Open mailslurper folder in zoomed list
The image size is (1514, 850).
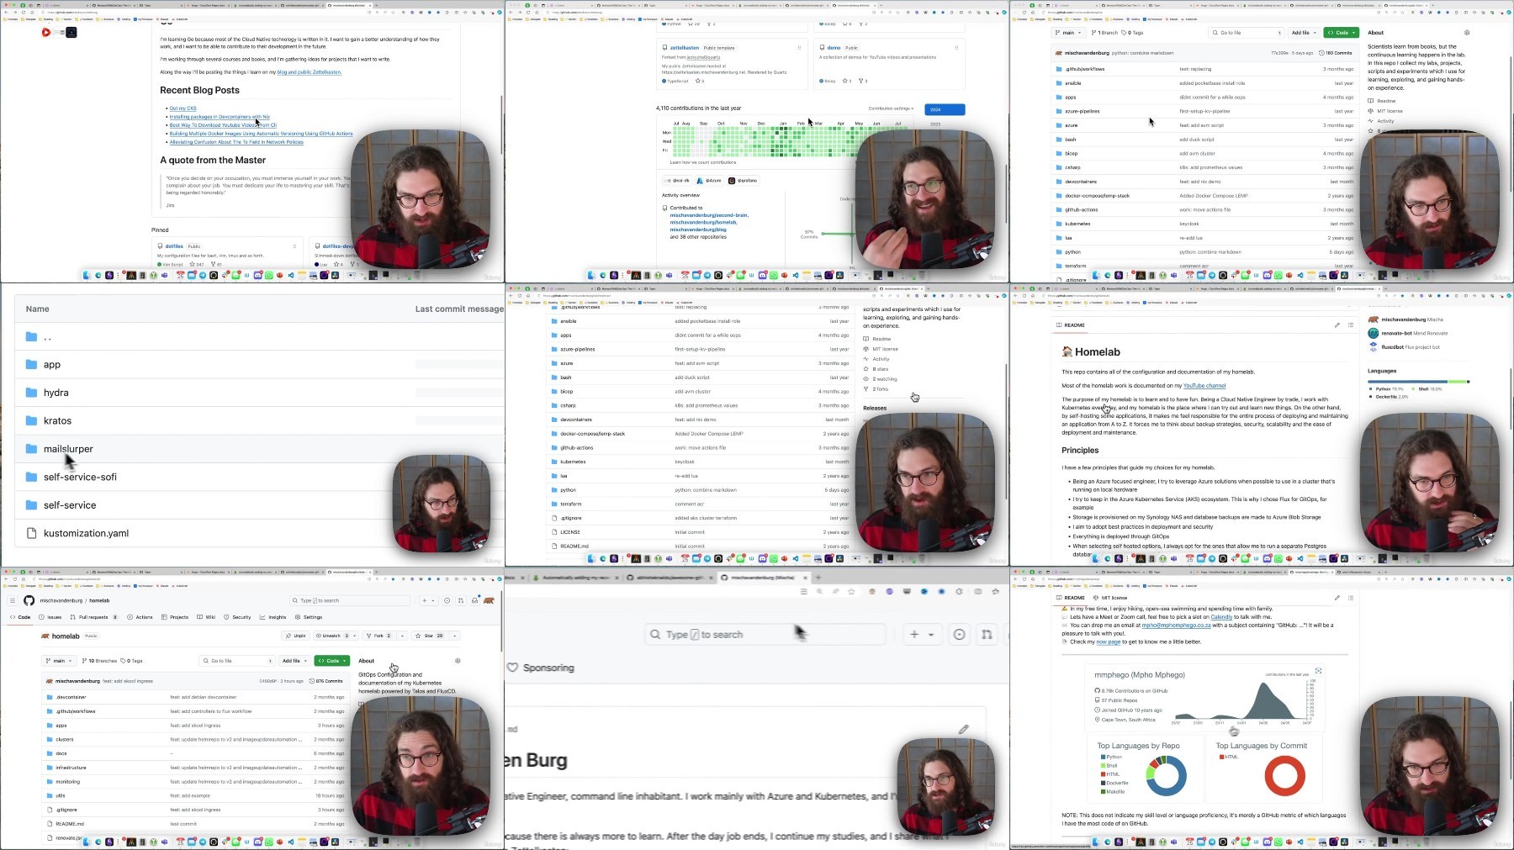[68, 449]
